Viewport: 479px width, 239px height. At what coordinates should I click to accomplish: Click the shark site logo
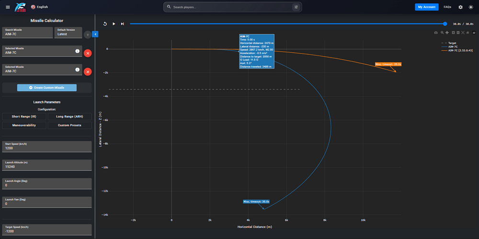tap(21, 7)
